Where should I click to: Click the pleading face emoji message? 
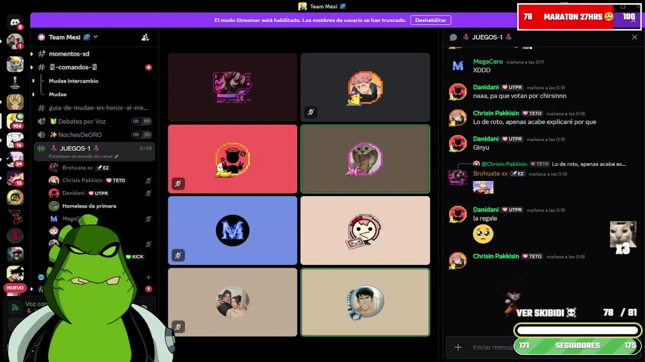(x=483, y=234)
